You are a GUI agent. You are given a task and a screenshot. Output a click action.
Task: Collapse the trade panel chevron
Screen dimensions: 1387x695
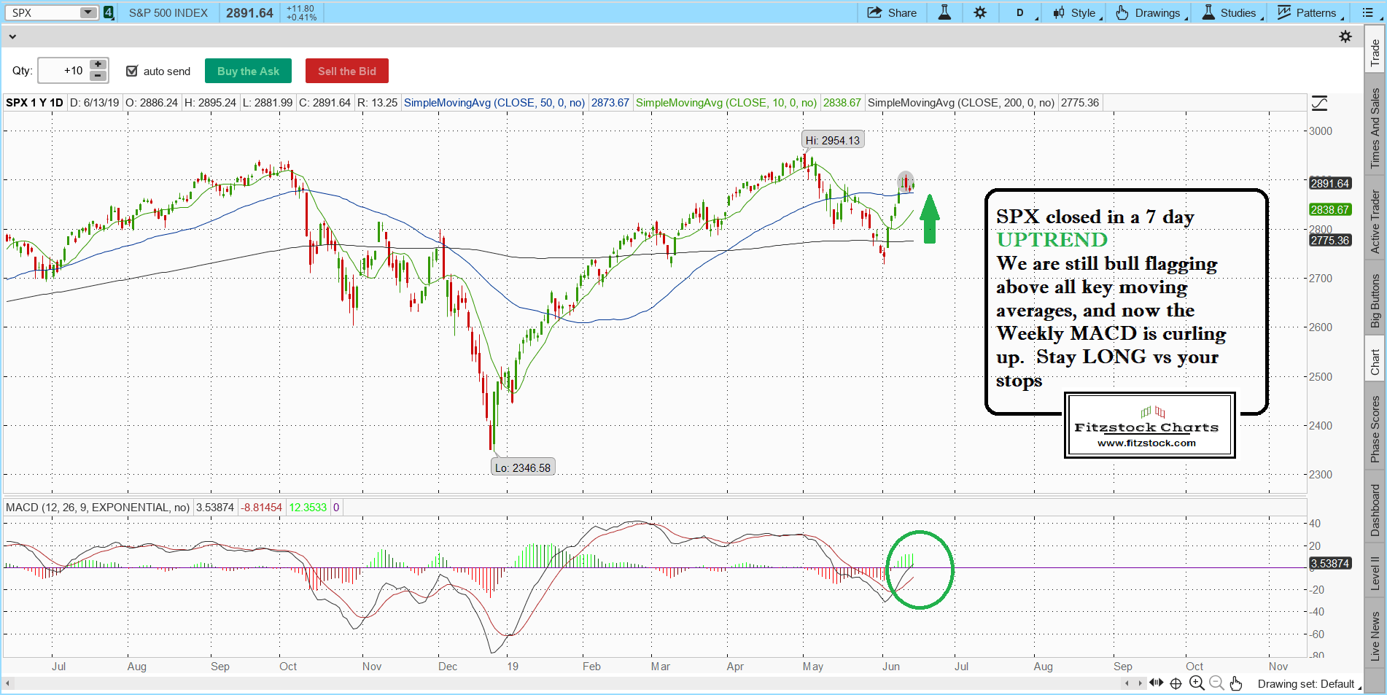[x=12, y=36]
